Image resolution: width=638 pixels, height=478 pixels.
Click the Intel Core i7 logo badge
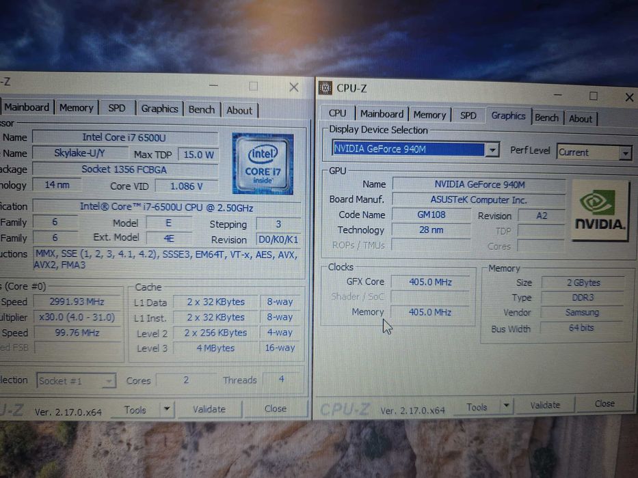tap(263, 164)
